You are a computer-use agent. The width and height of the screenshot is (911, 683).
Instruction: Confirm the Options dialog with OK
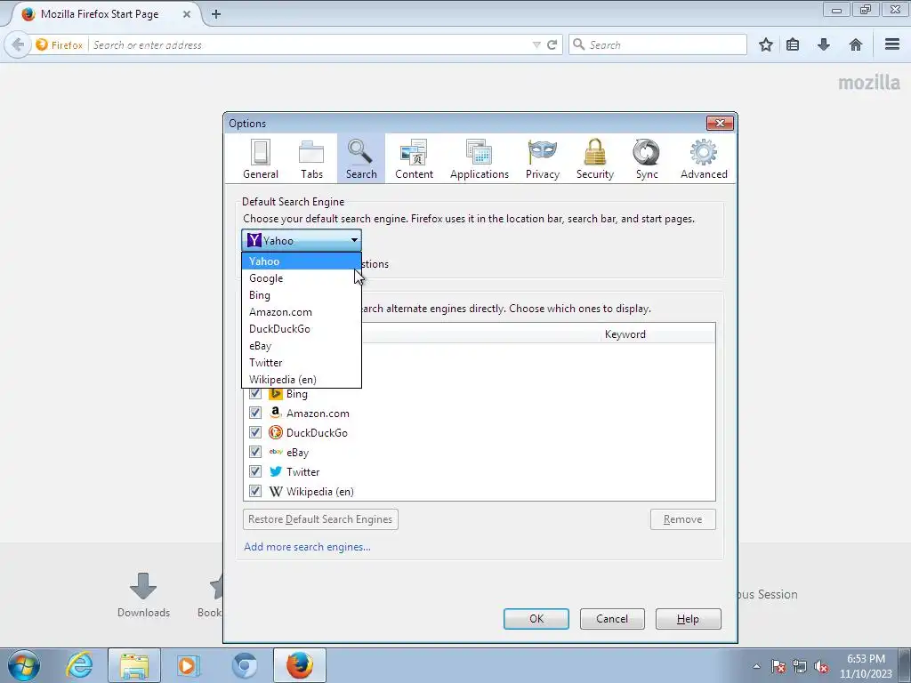[536, 619]
